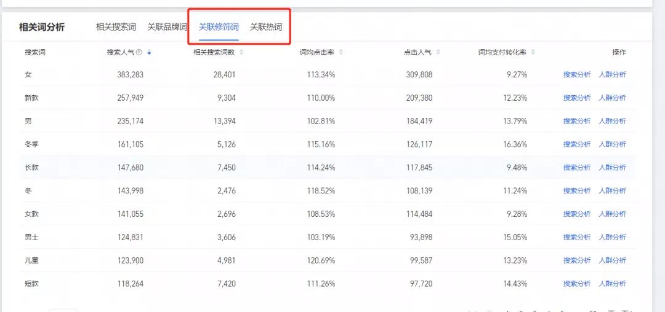Click the 搜索人气 value 383,283
The height and width of the screenshot is (312, 665).
point(131,75)
